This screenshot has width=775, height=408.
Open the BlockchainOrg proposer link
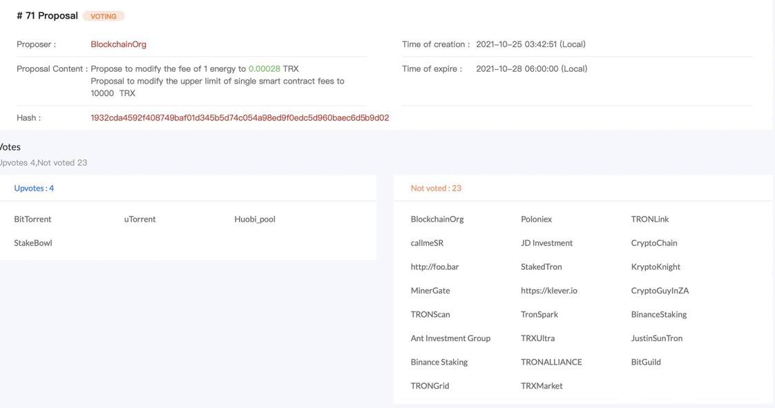tap(118, 44)
